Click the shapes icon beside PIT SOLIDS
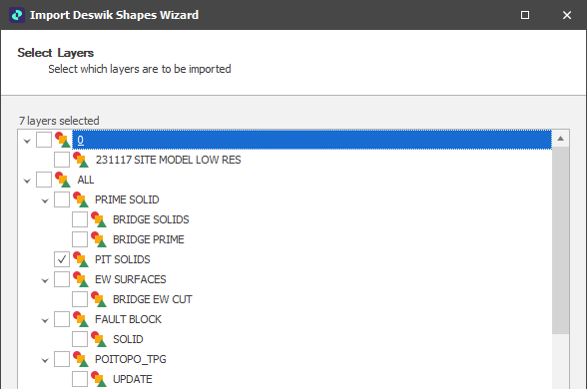The height and width of the screenshot is (389, 587). [x=81, y=259]
